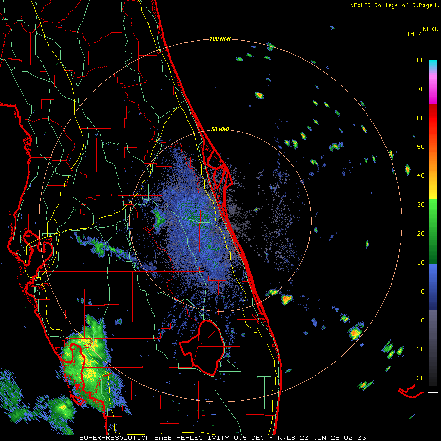Click the 10 value on the dBZ scale
441x441 pixels.
(x=421, y=263)
